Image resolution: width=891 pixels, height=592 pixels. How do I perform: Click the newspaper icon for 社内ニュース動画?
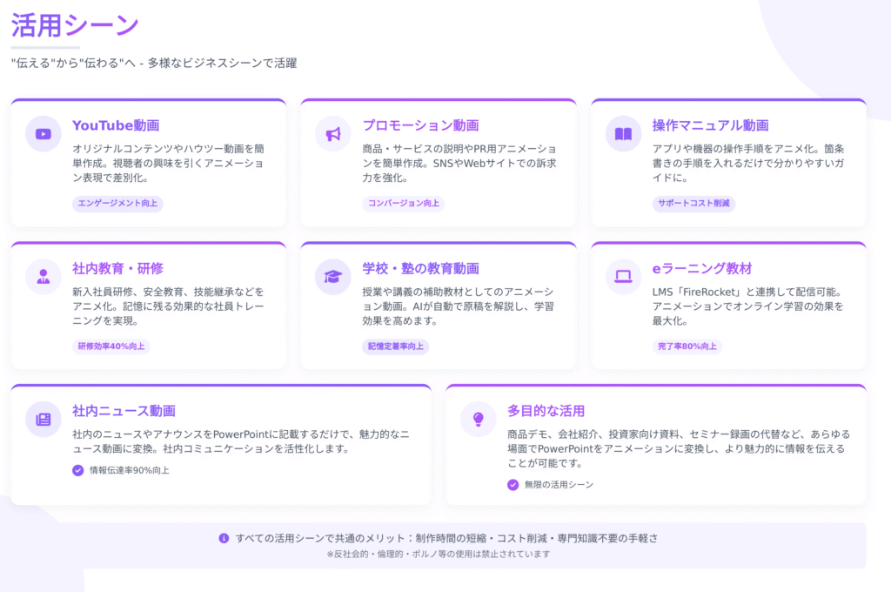click(44, 419)
